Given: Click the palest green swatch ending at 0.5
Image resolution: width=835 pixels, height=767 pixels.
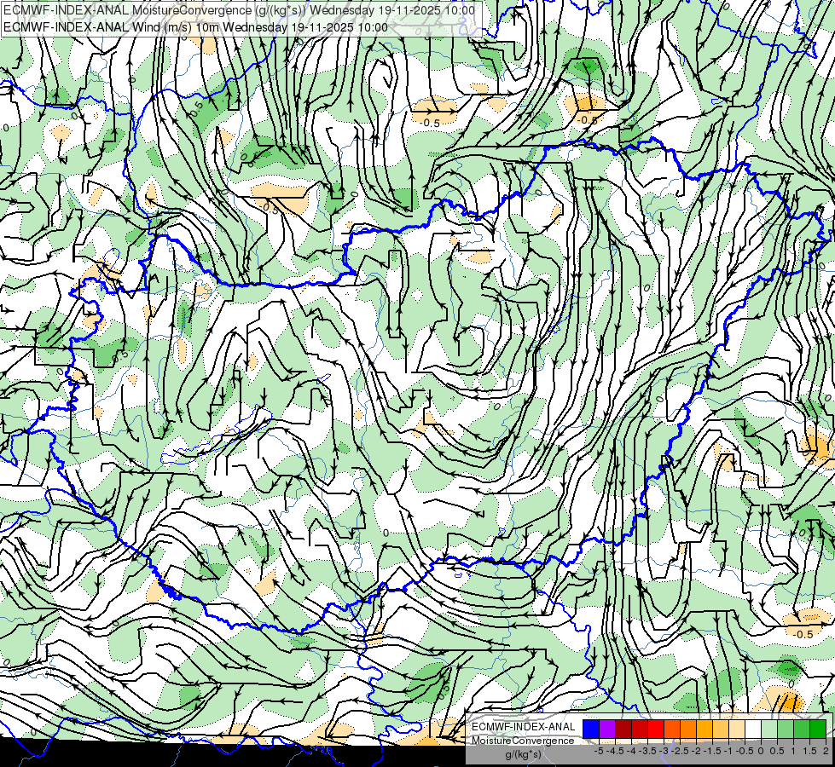Looking at the screenshot, I should [770, 730].
